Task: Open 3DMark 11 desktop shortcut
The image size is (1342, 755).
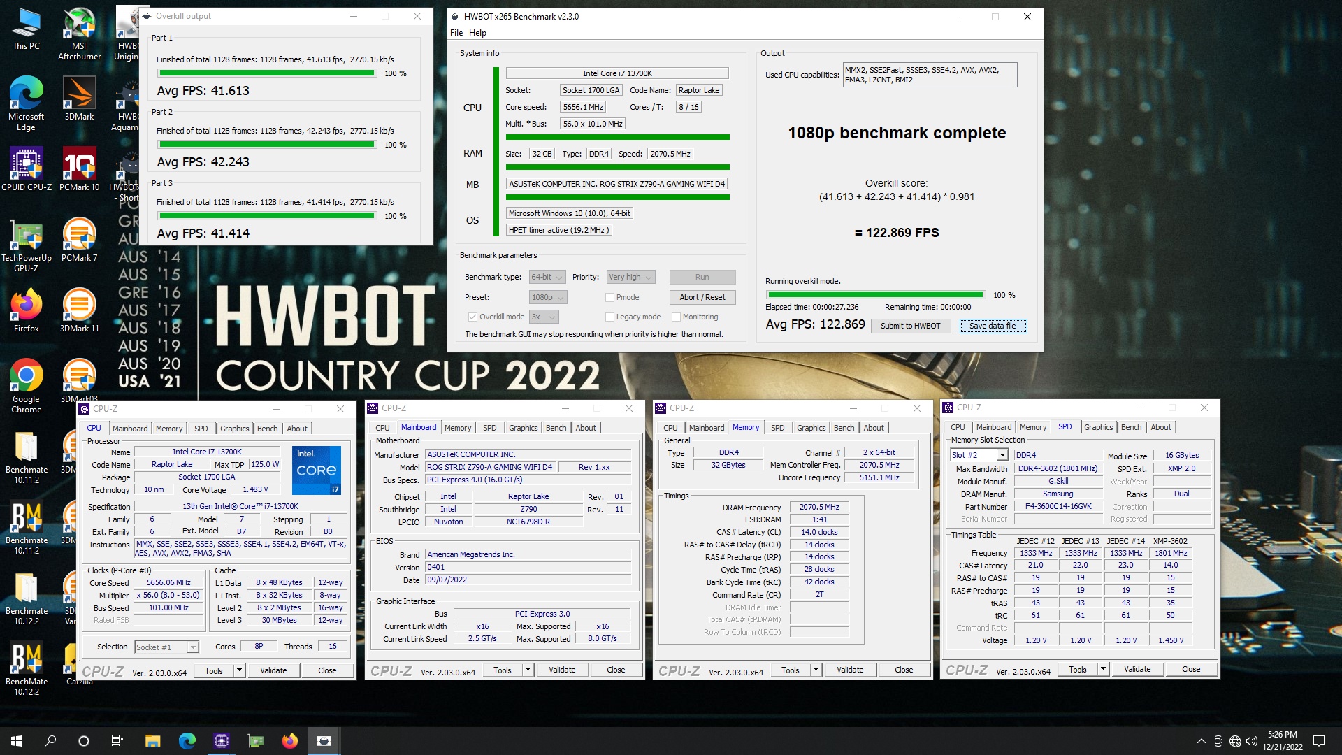Action: (x=79, y=310)
